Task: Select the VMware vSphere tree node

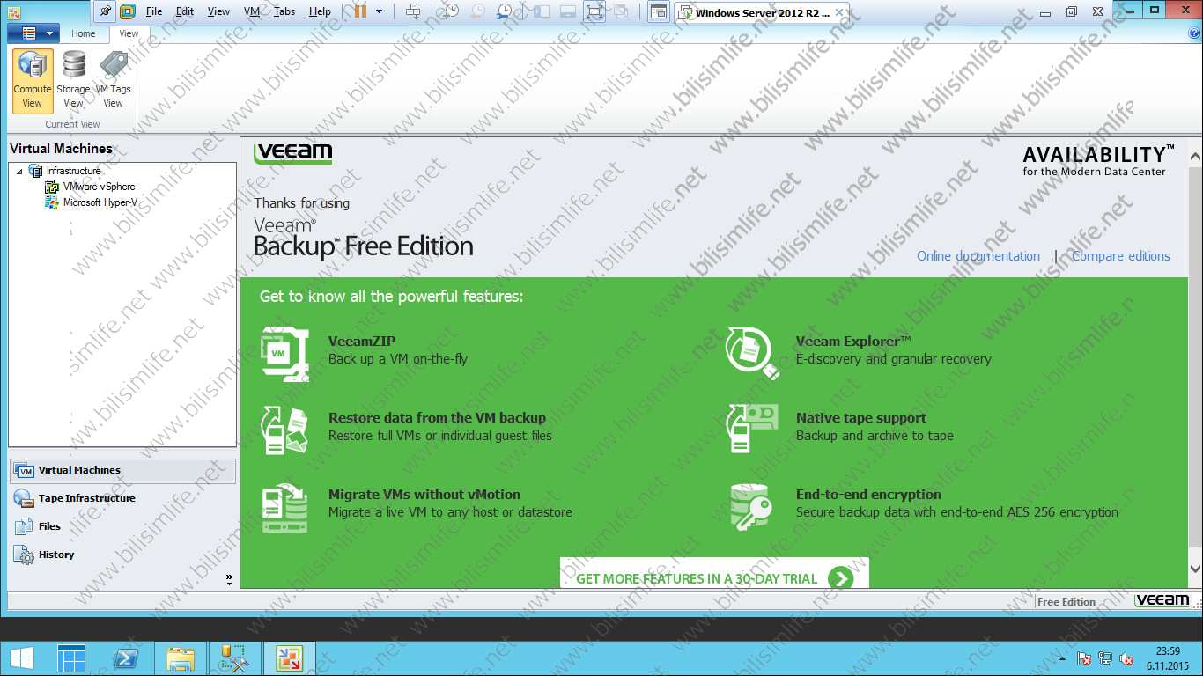Action: [x=99, y=187]
